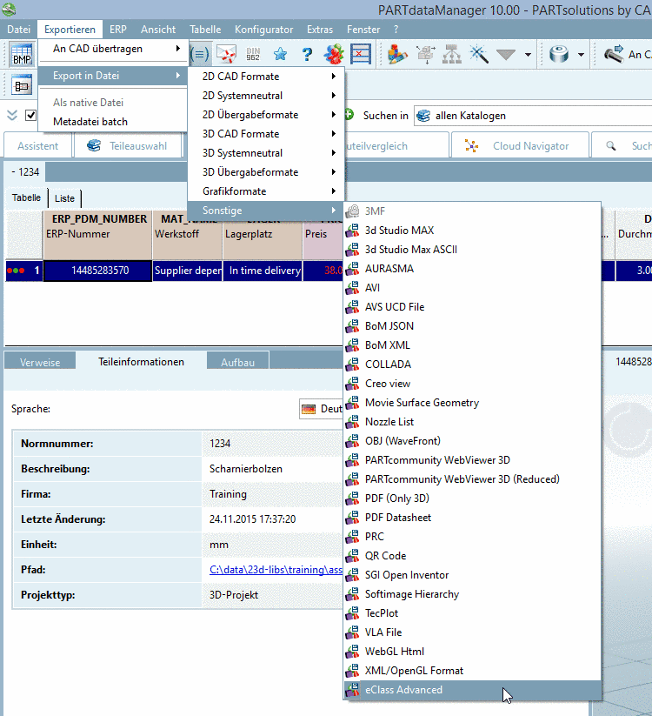652x716 pixels.
Task: Switch to the Cloud Navigator tab
Action: coord(520,145)
